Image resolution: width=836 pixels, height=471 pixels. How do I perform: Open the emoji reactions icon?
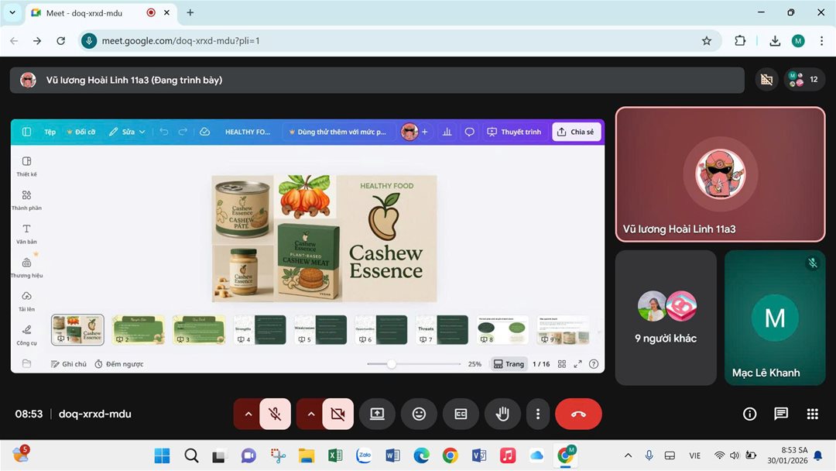point(419,414)
